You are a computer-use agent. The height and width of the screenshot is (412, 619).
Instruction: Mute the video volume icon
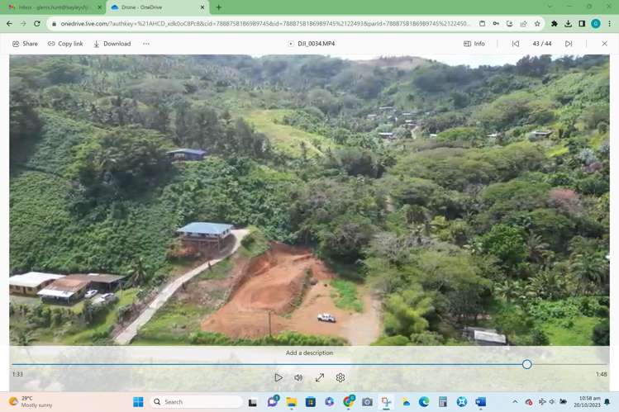click(x=298, y=377)
